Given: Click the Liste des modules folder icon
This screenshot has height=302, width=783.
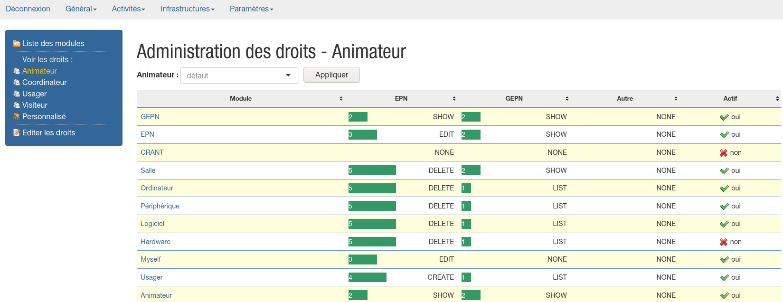Looking at the screenshot, I should (17, 44).
